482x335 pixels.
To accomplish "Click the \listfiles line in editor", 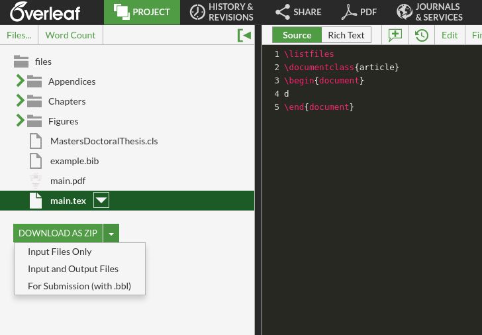I will 309,54.
